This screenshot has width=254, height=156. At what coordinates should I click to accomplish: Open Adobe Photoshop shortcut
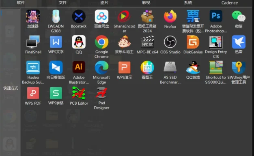click(216, 16)
